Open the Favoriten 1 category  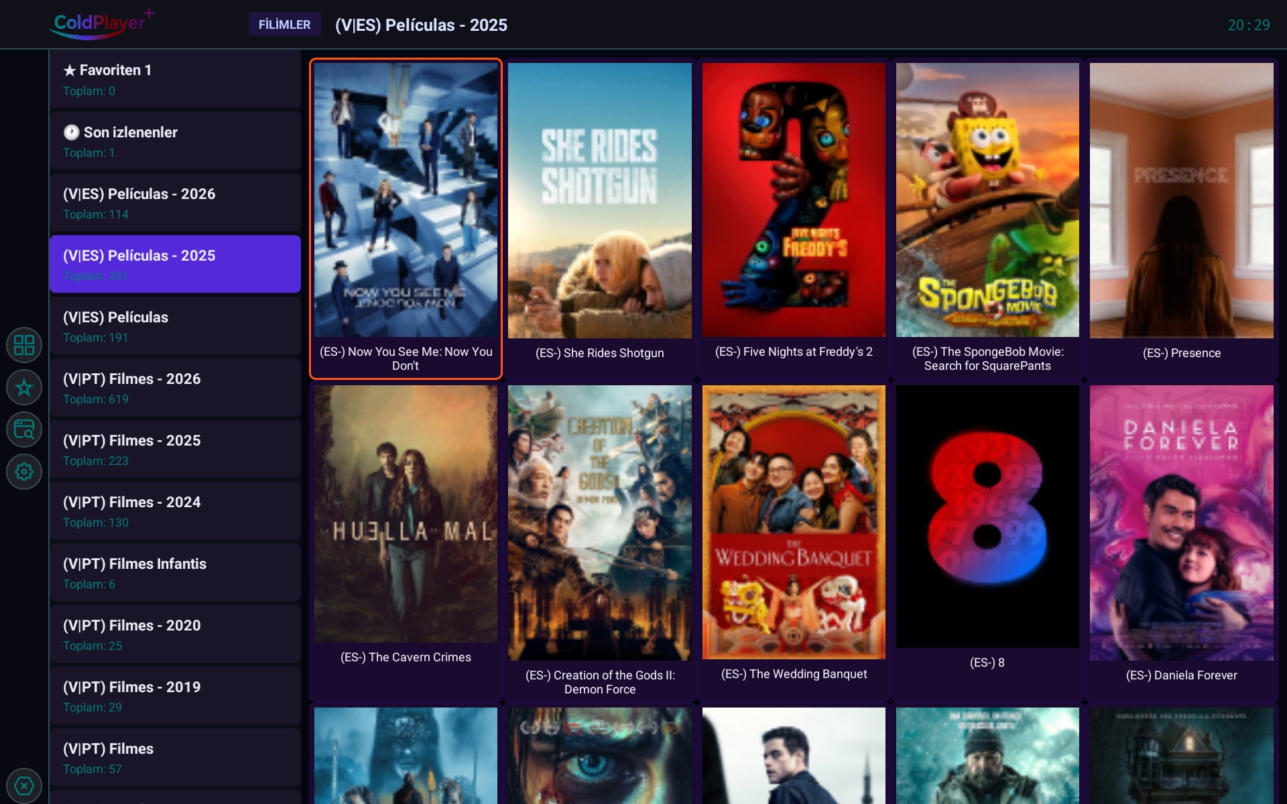point(175,79)
